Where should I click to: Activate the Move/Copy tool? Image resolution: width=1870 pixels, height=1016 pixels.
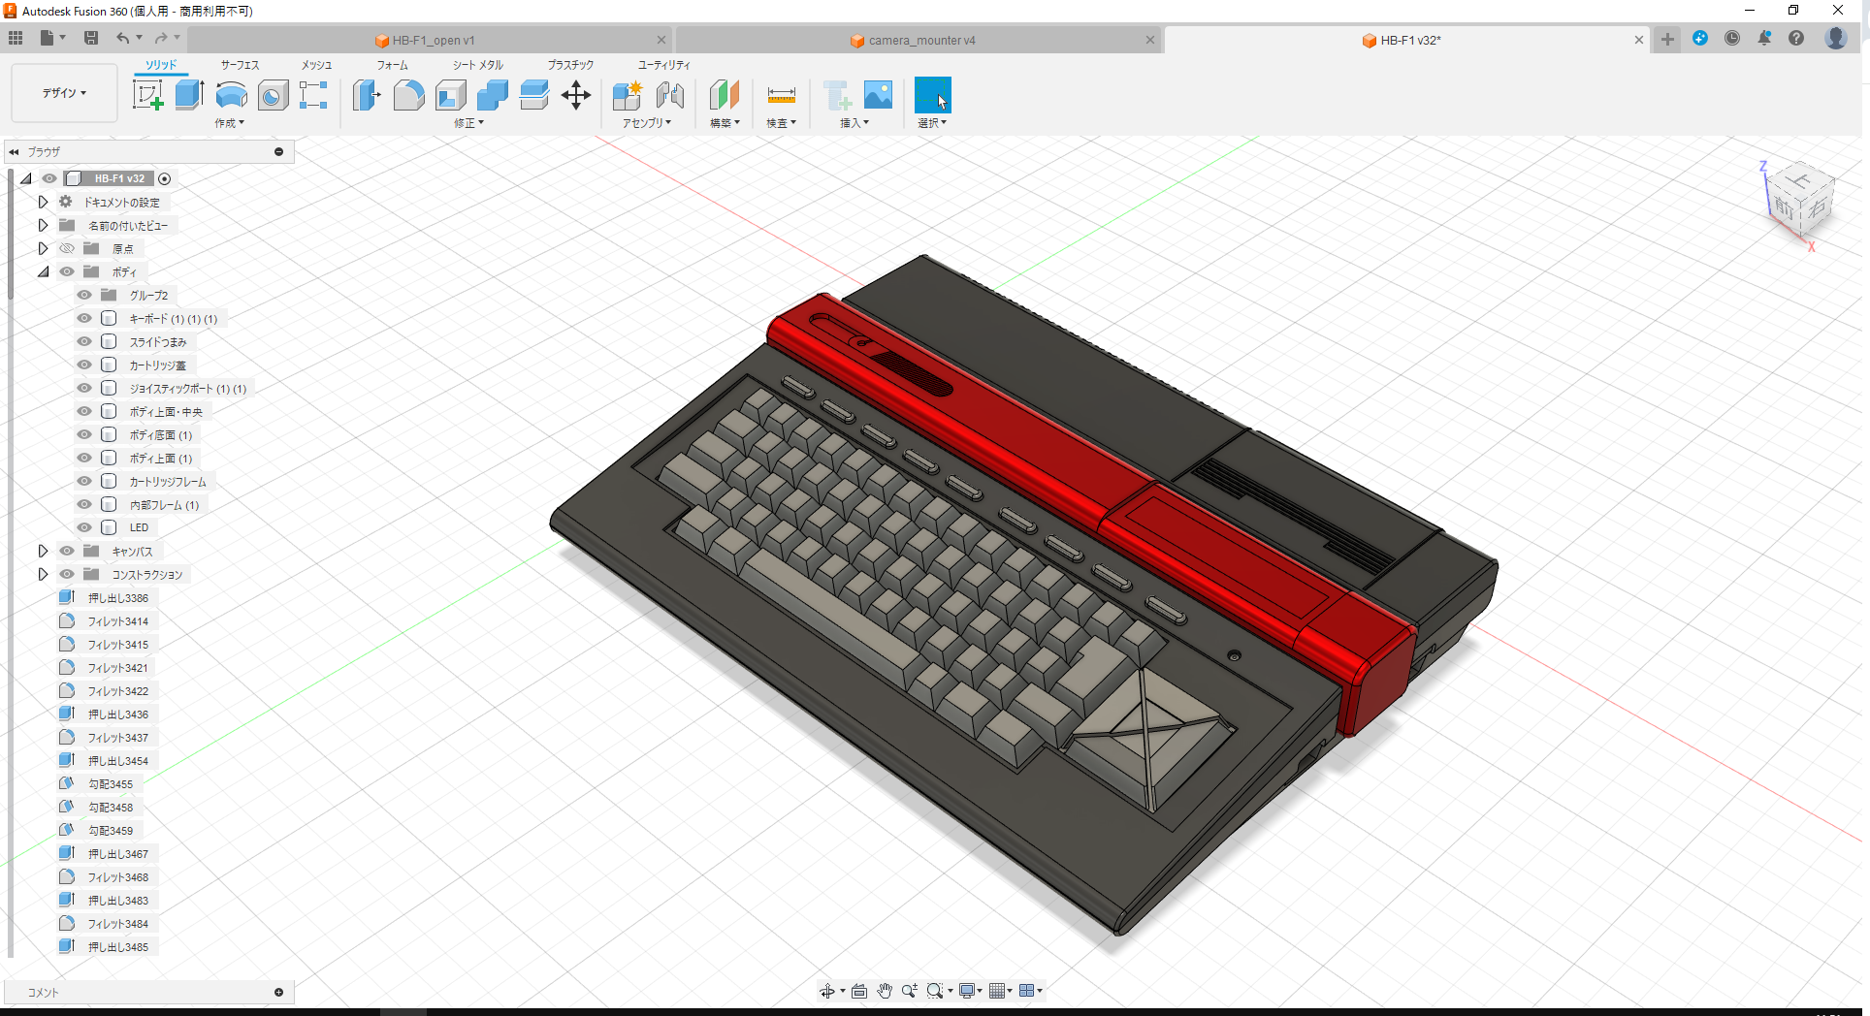pos(575,95)
